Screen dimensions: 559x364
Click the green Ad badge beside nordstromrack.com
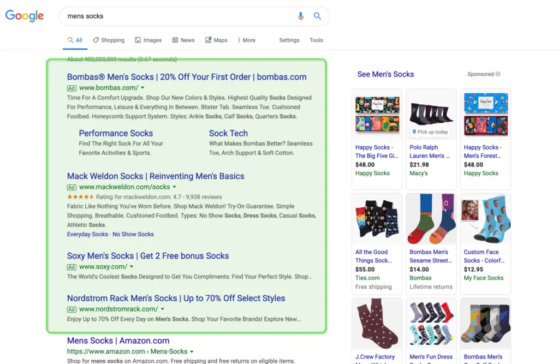pyautogui.click(x=72, y=308)
